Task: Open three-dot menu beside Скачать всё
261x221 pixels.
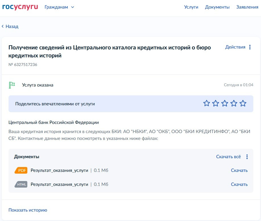Action: click(247, 157)
